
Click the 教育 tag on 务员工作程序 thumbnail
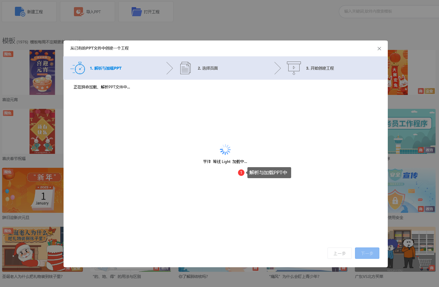pos(430,150)
